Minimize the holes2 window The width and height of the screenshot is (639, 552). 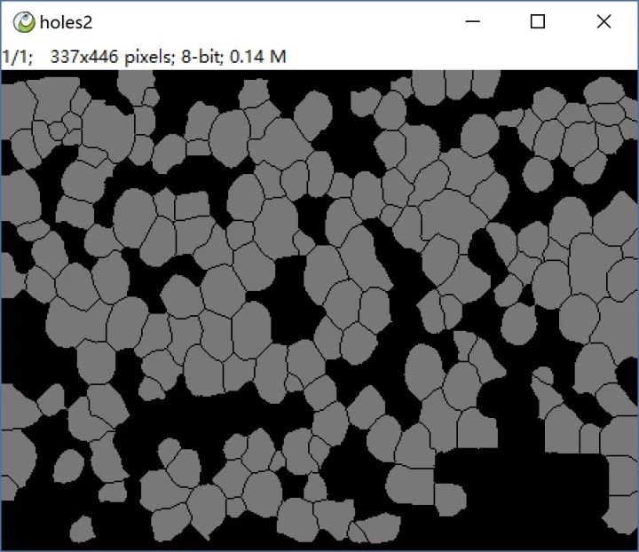pos(473,21)
